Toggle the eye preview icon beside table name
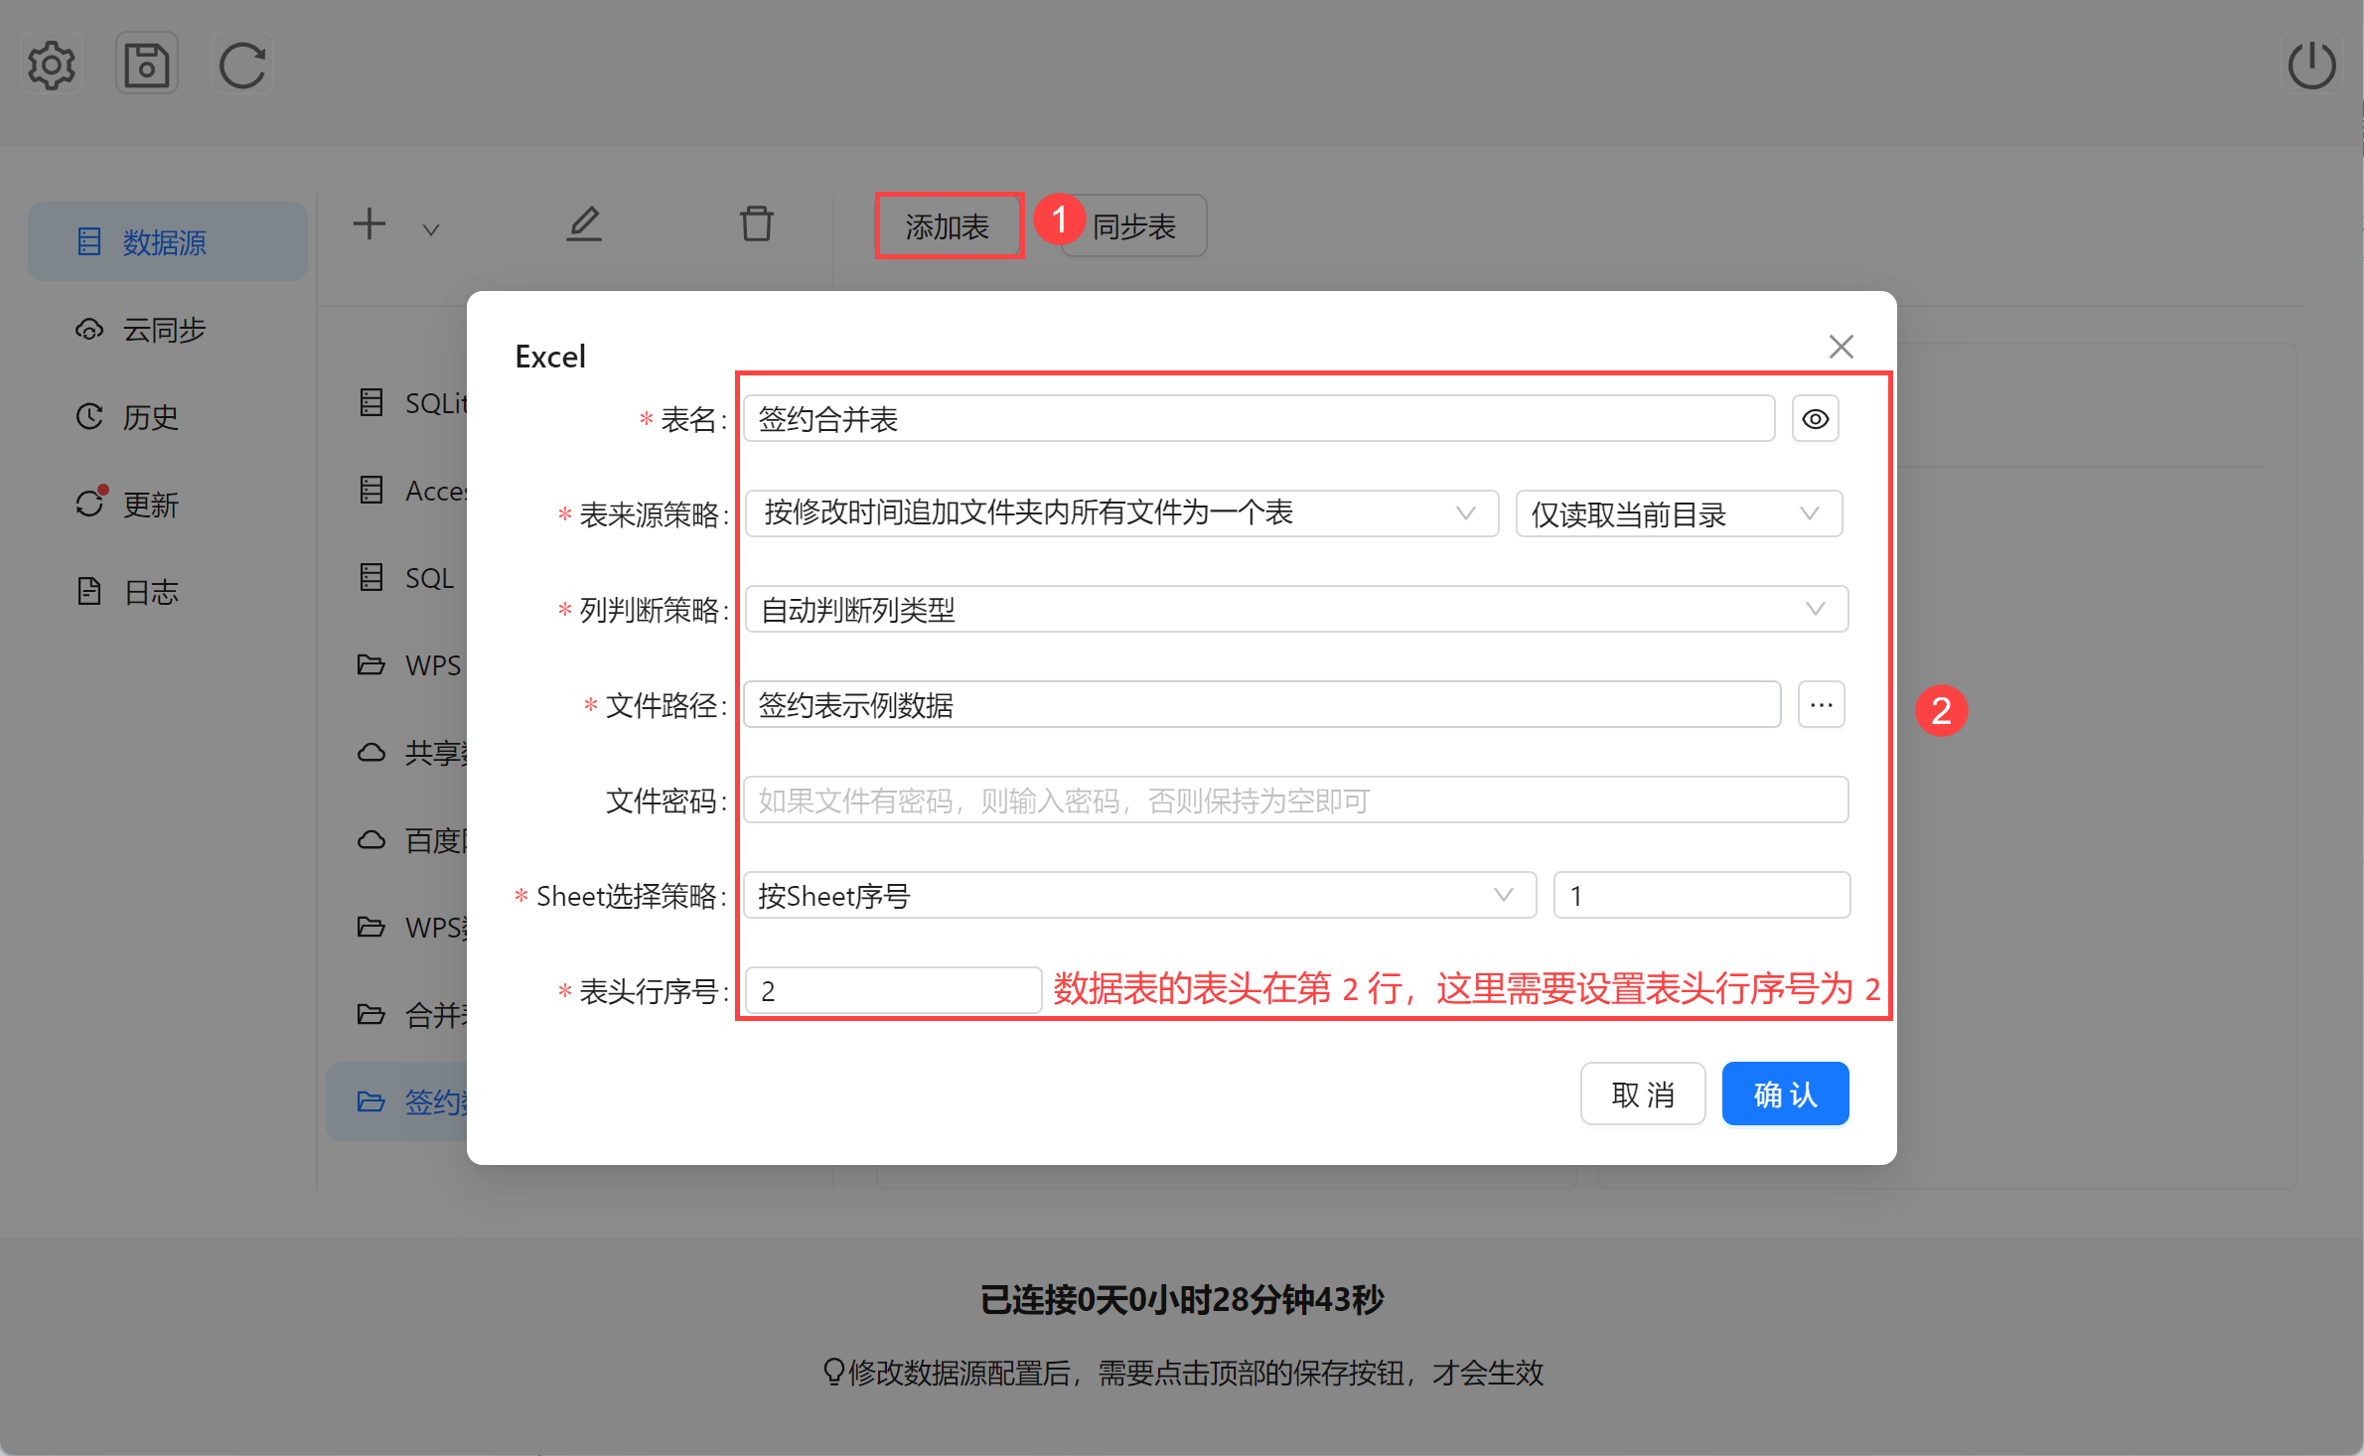The height and width of the screenshot is (1456, 2364). click(x=1815, y=419)
